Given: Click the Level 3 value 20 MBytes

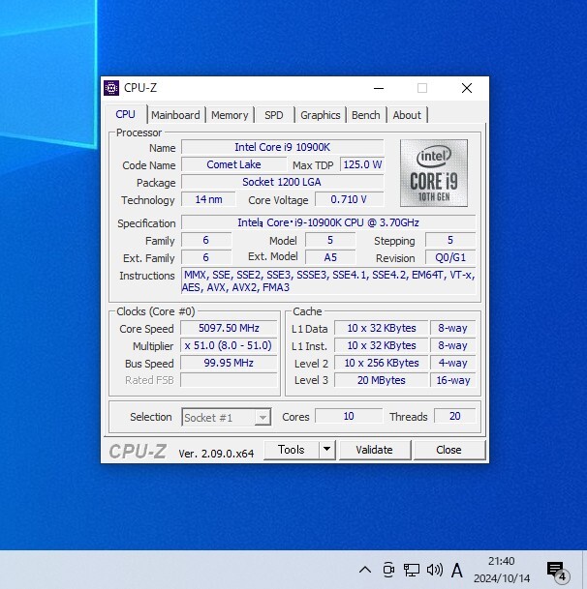Looking at the screenshot, I should 382,380.
